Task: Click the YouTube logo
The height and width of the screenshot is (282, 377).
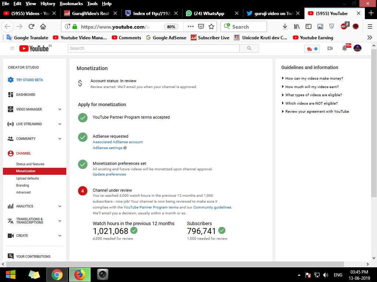Action: pyautogui.click(x=35, y=48)
